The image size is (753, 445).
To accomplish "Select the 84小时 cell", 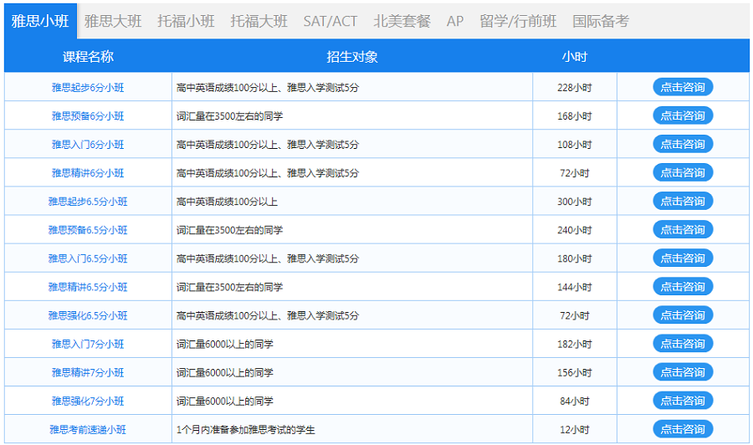I will (x=574, y=401).
